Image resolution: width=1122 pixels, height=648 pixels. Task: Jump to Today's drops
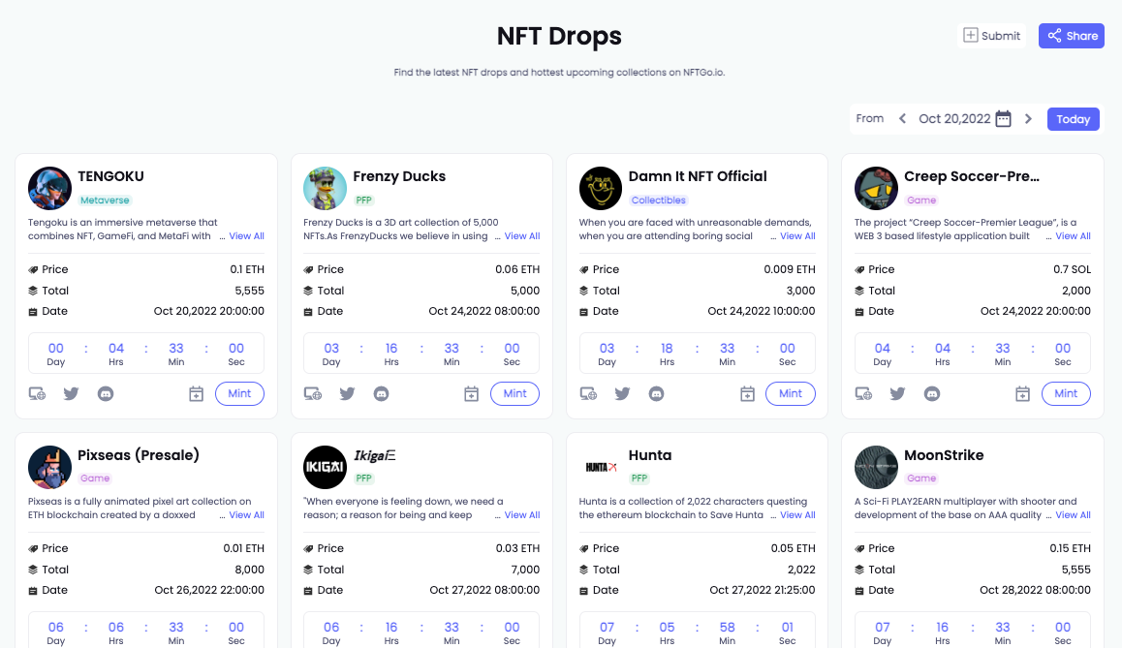1073,119
